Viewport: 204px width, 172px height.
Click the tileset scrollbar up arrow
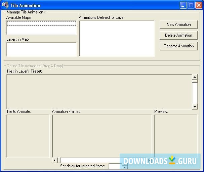[x=195, y=77]
